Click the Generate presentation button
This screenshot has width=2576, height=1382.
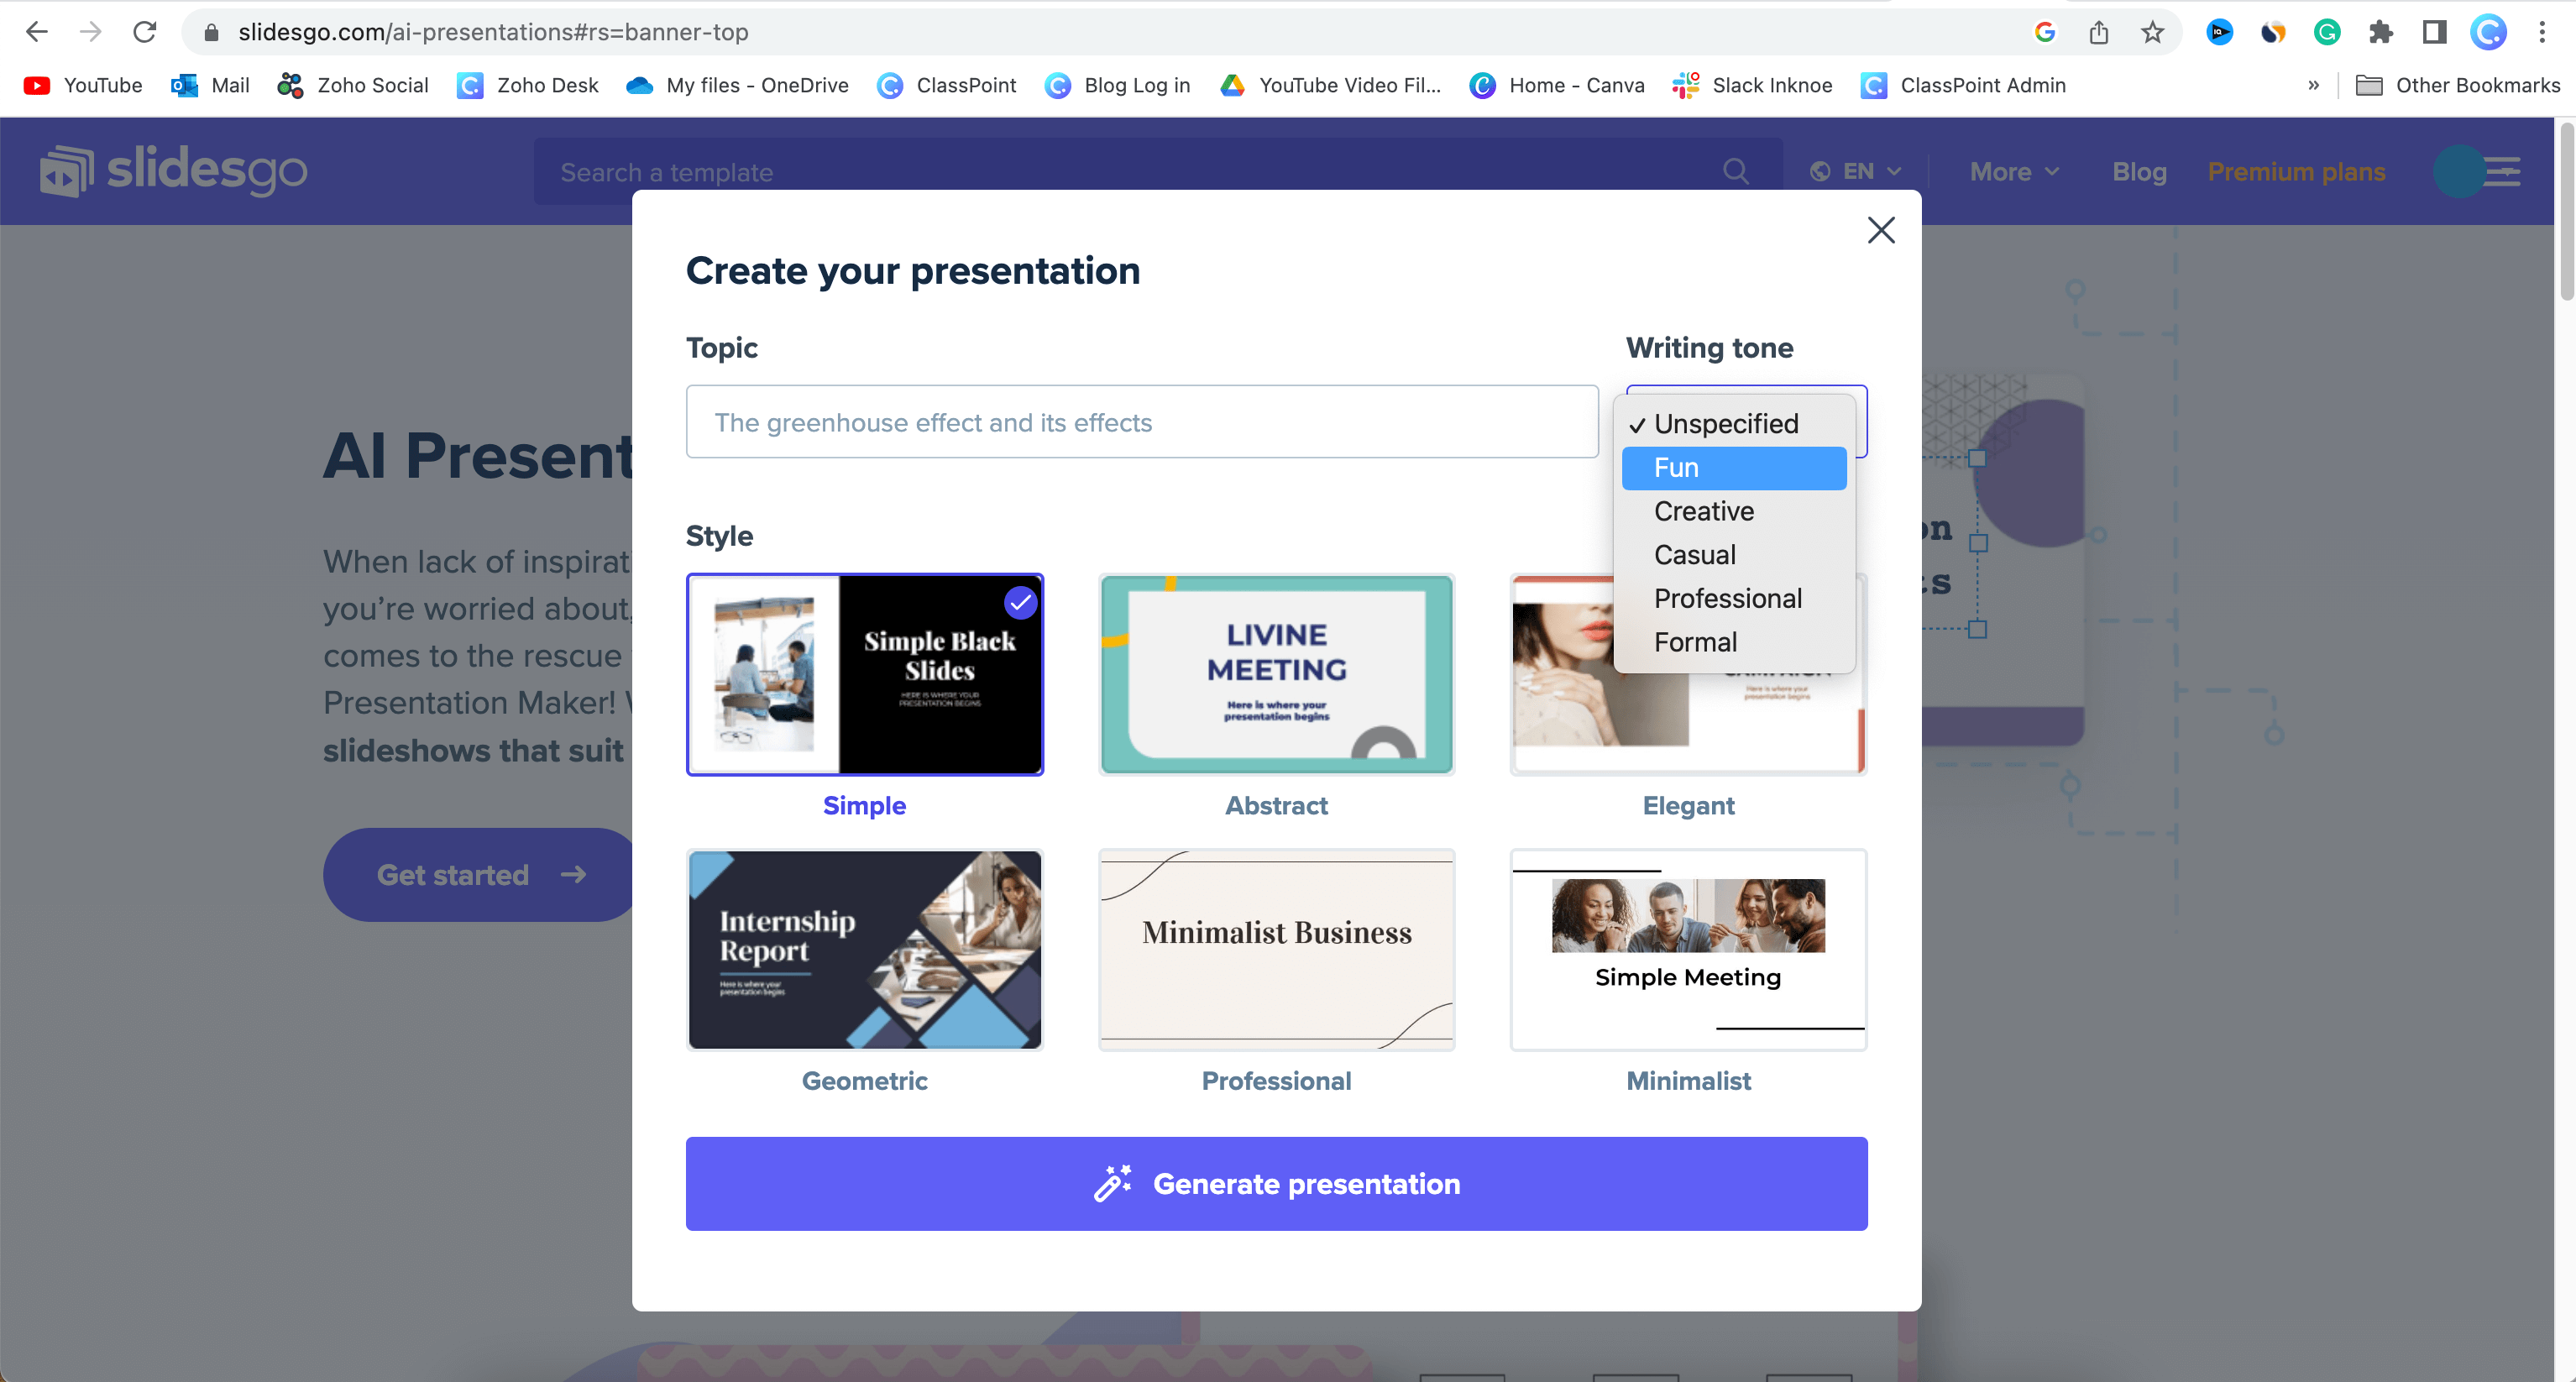(x=1276, y=1183)
